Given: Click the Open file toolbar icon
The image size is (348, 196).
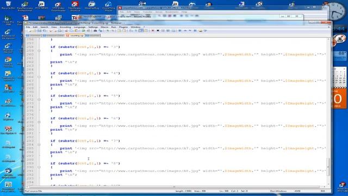Looking at the screenshot, I should click(x=34, y=30).
